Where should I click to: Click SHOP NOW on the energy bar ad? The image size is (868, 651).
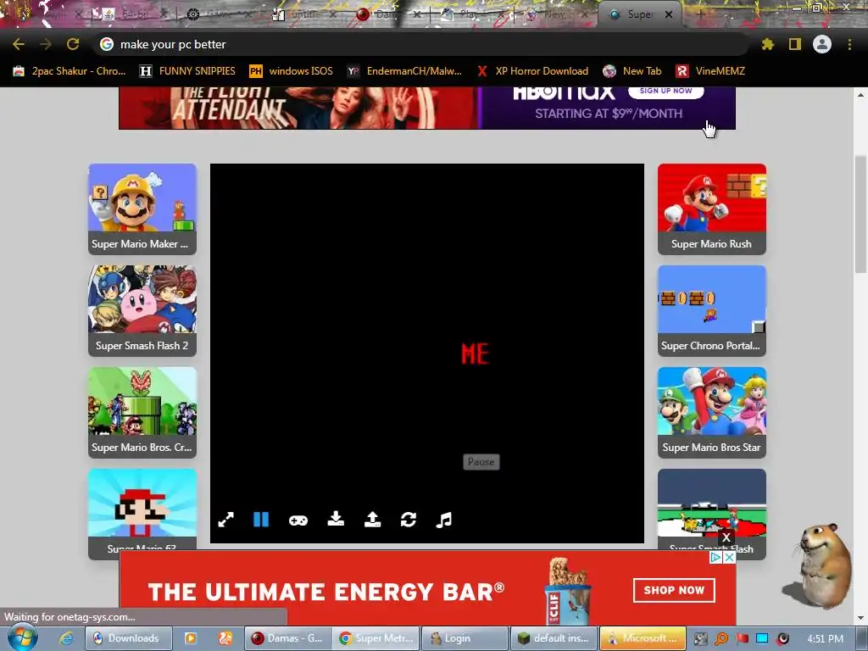pyautogui.click(x=674, y=590)
